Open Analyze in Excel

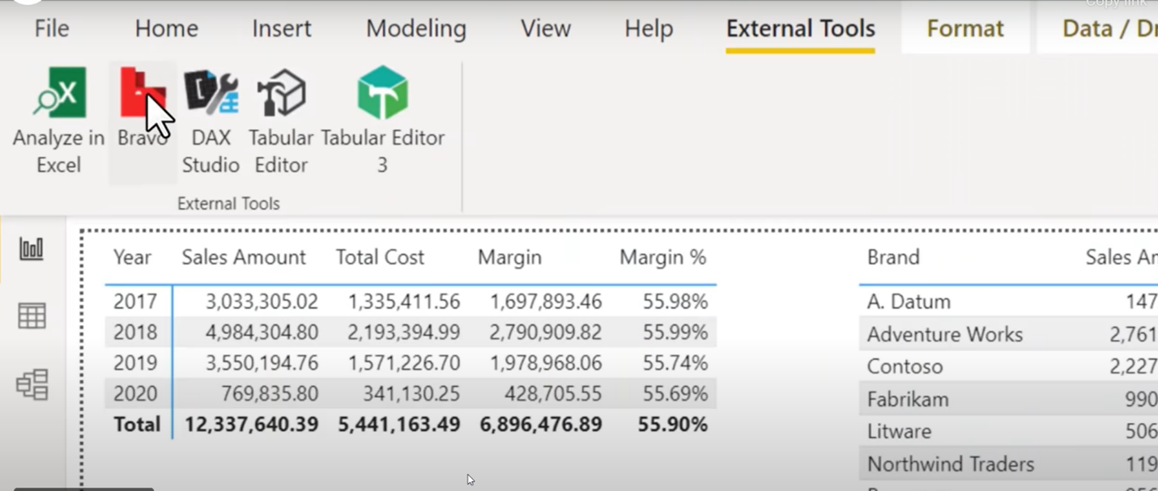click(57, 121)
